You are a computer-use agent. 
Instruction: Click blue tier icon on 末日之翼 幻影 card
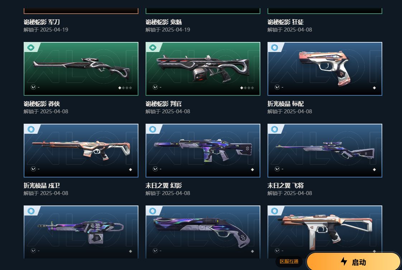pyautogui.click(x=153, y=129)
